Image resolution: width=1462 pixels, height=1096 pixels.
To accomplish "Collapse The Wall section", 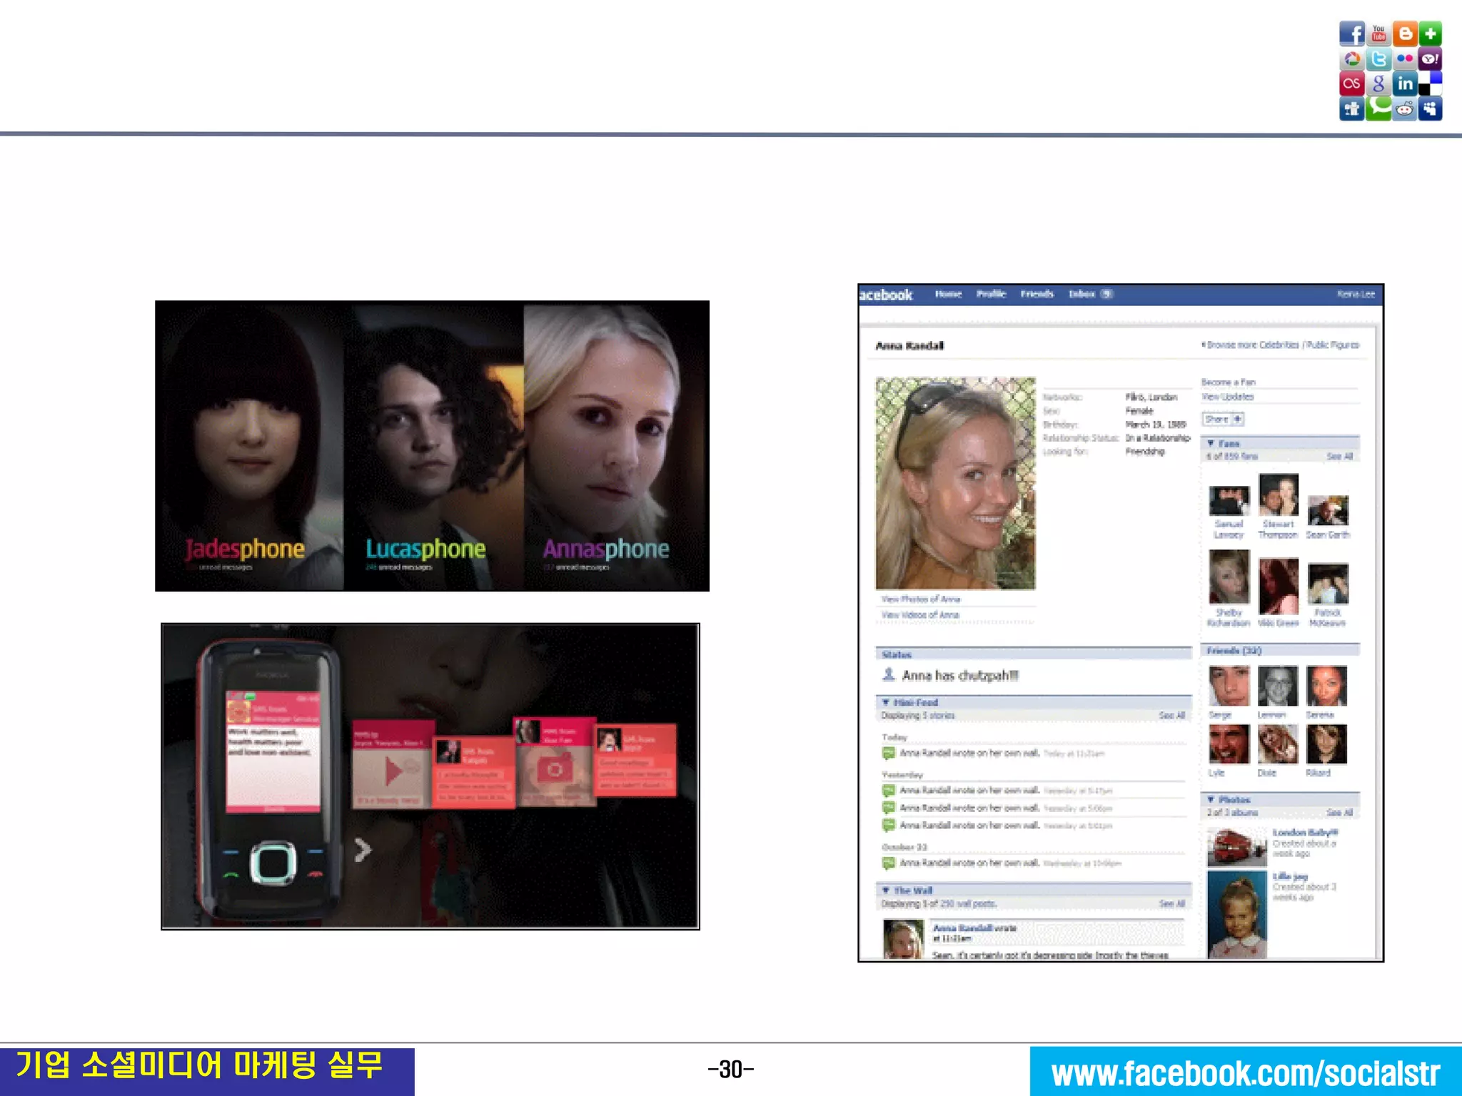I will point(886,890).
